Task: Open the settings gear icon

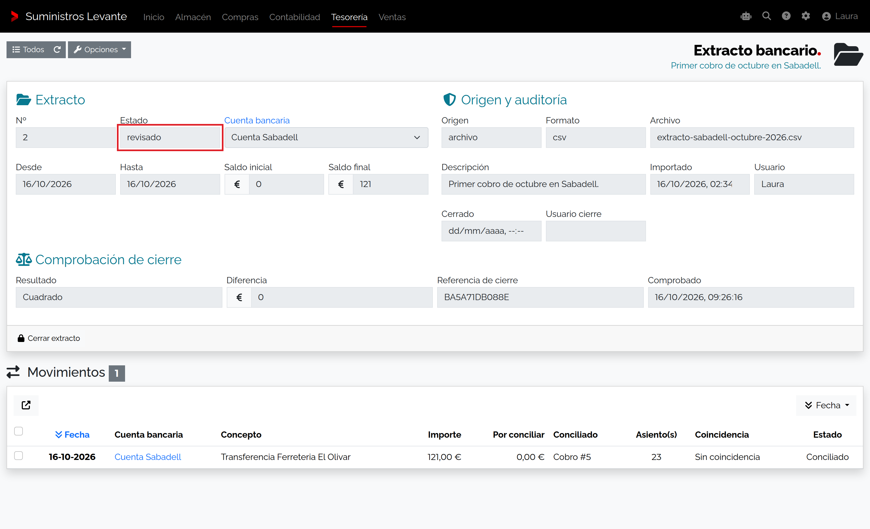Action: click(x=806, y=16)
